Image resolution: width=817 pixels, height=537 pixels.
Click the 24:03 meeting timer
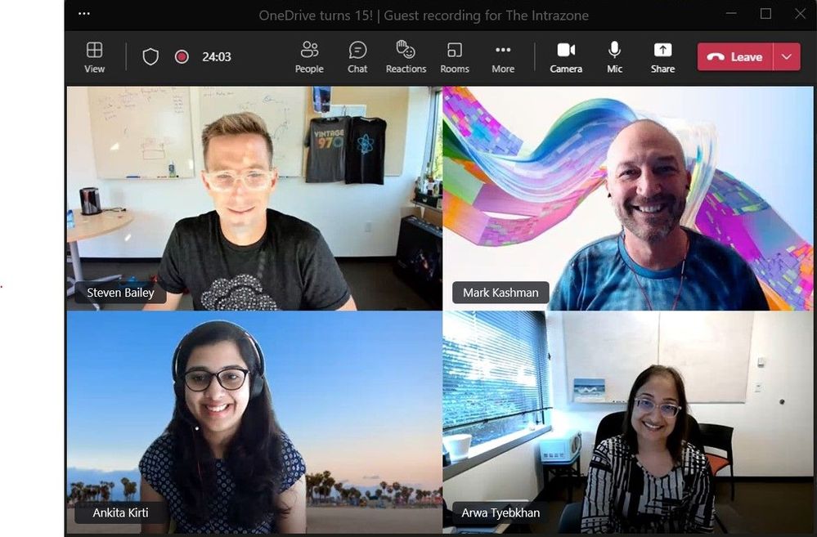tap(216, 56)
